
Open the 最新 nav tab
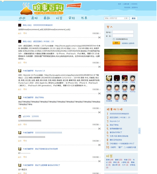pyautogui.click(x=47, y=18)
